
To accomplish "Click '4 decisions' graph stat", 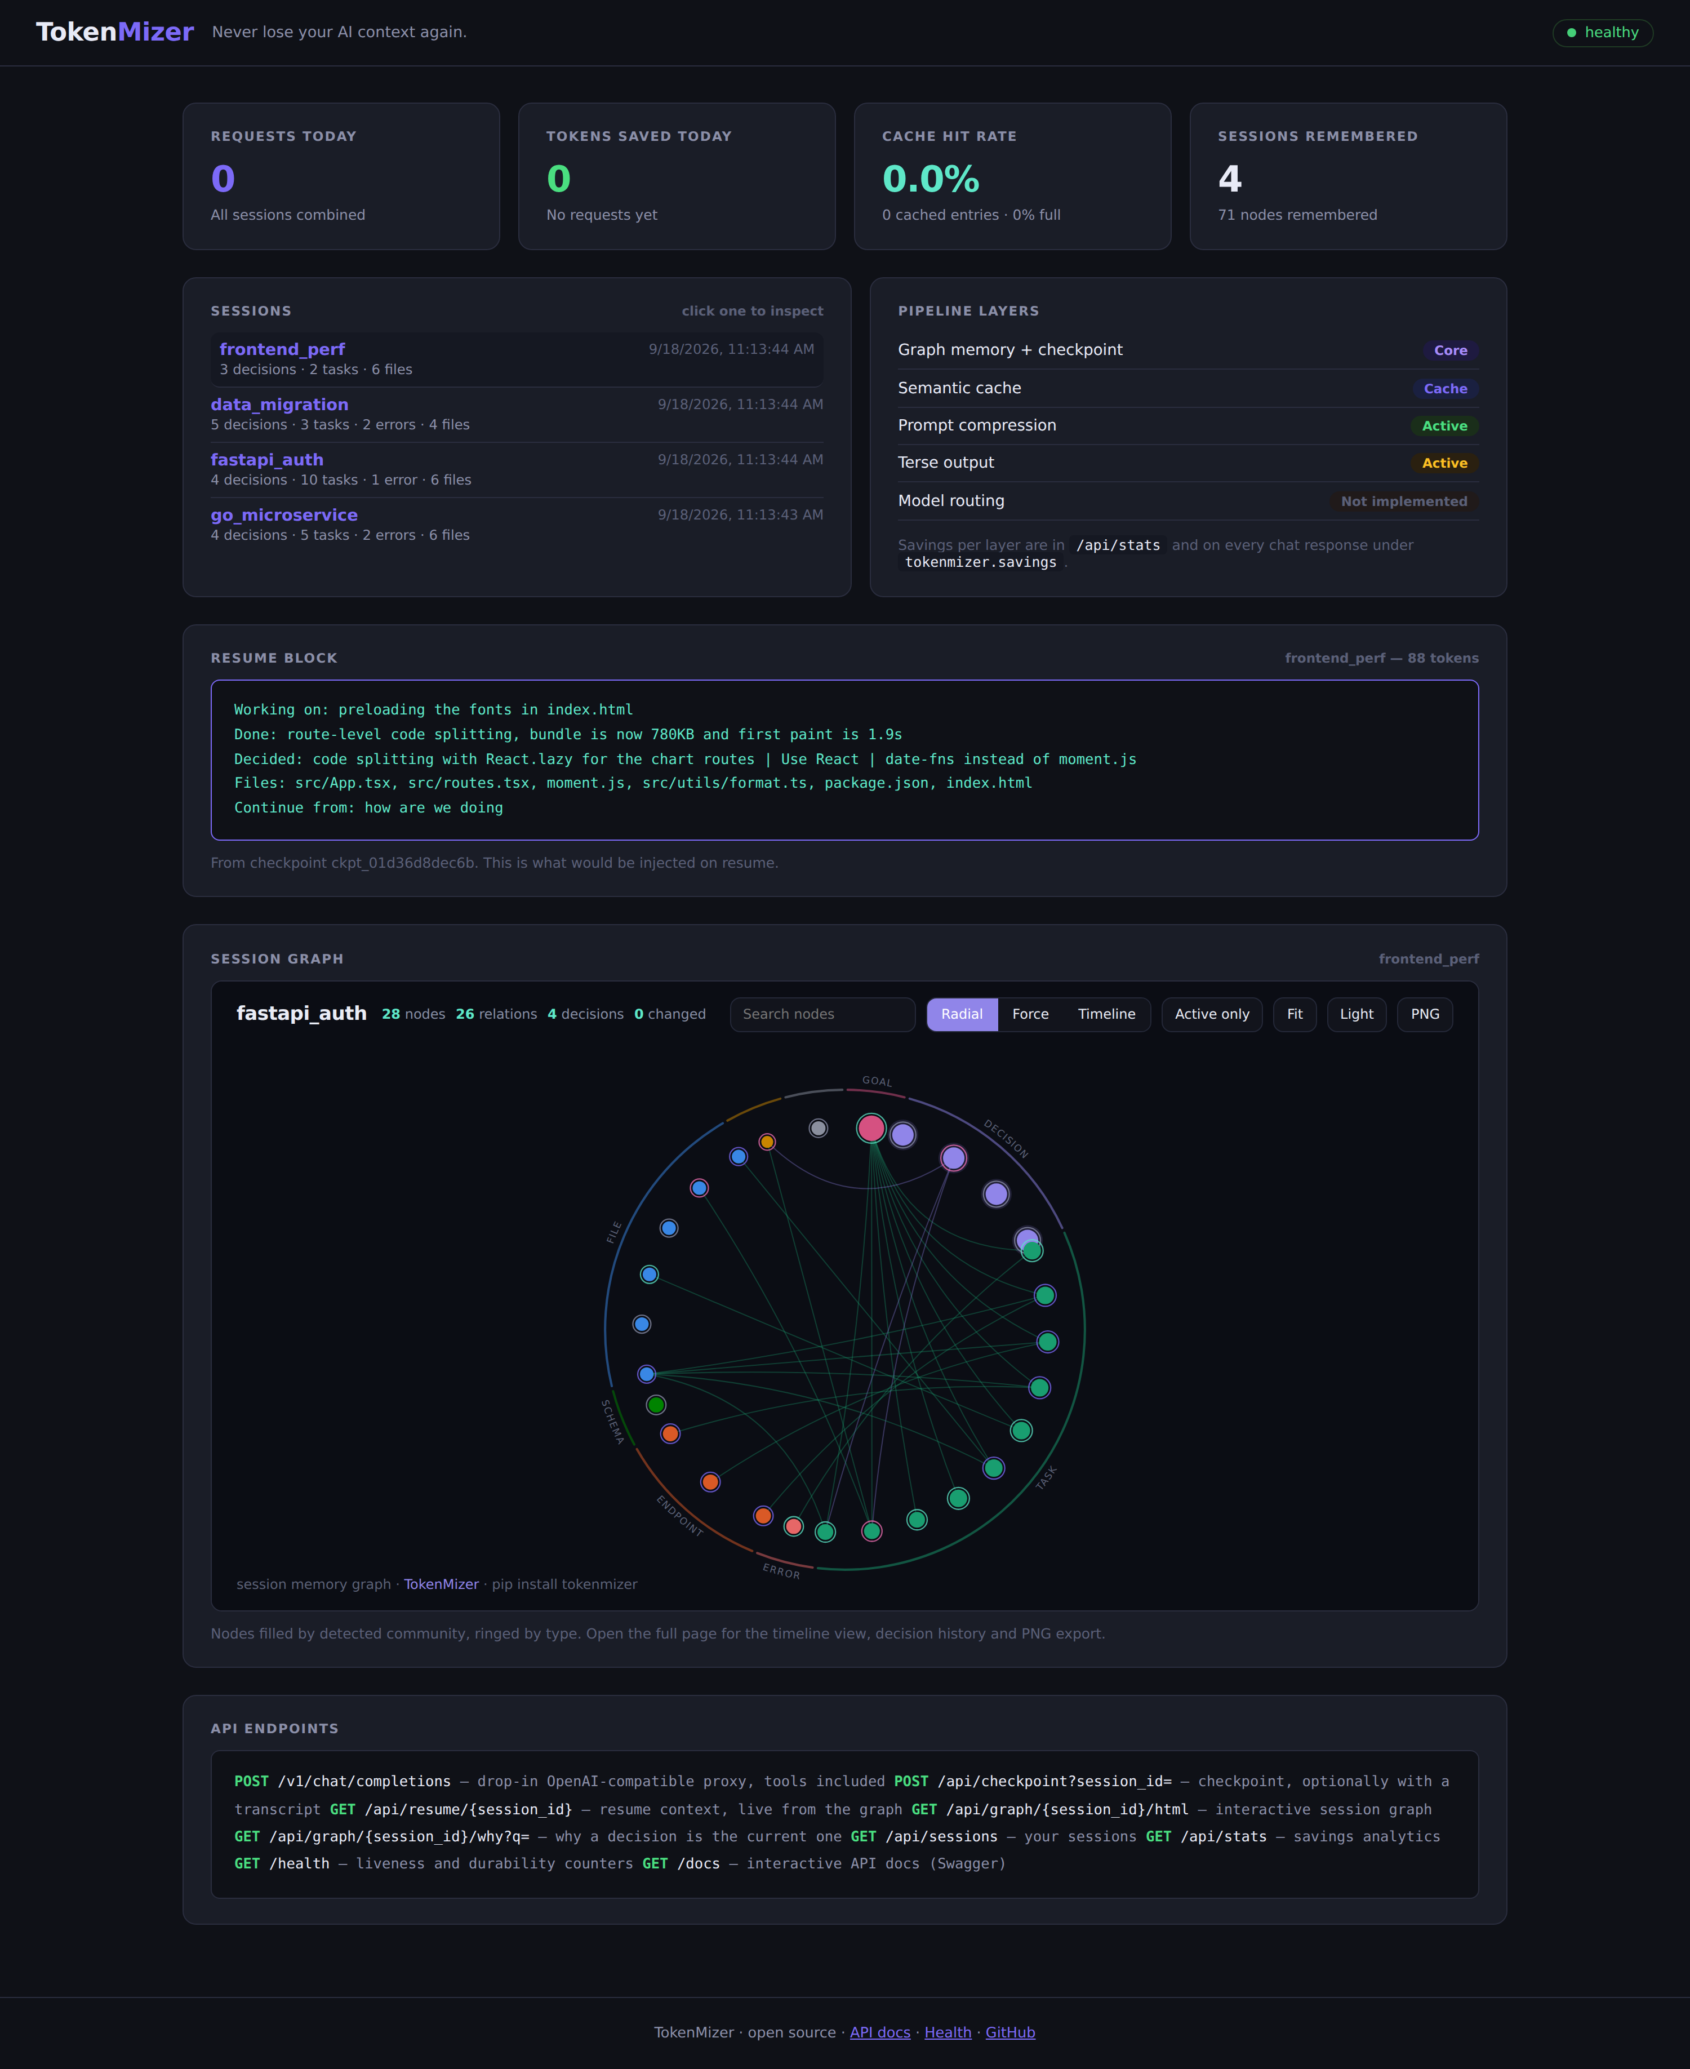I will [x=585, y=1014].
